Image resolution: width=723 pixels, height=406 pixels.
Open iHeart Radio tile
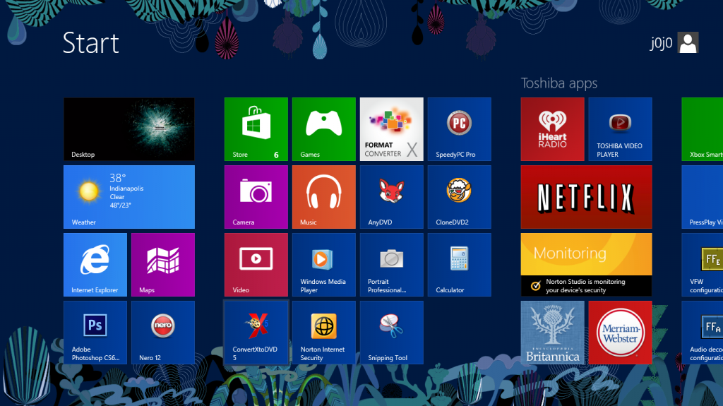click(x=552, y=129)
